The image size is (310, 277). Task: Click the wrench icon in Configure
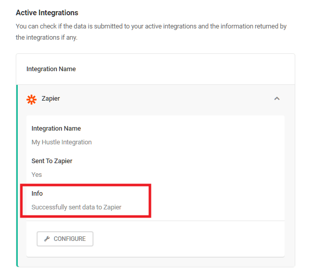[47, 239]
